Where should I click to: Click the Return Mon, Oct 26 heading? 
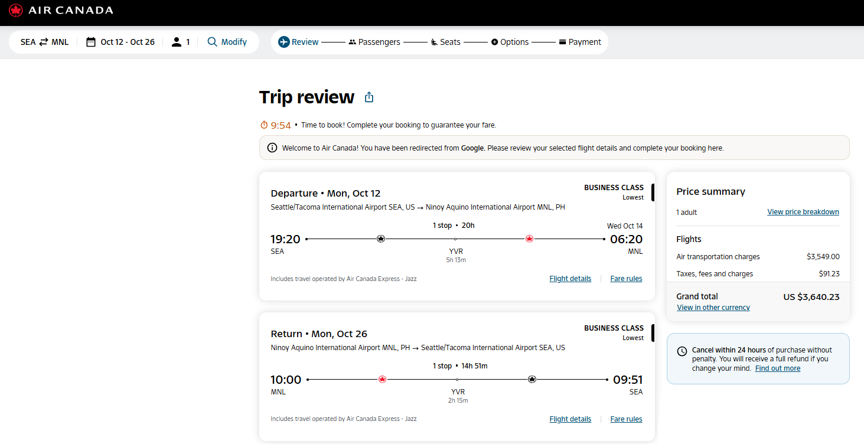point(319,334)
